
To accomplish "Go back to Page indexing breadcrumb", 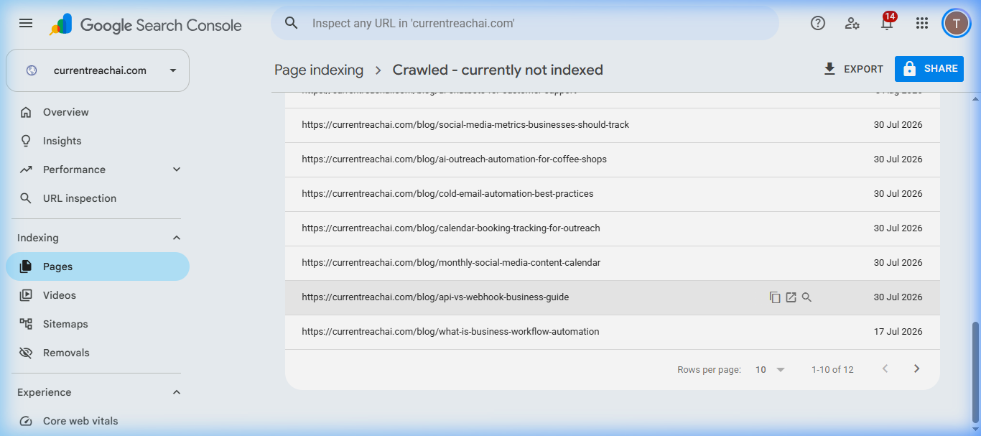I will click(x=319, y=70).
